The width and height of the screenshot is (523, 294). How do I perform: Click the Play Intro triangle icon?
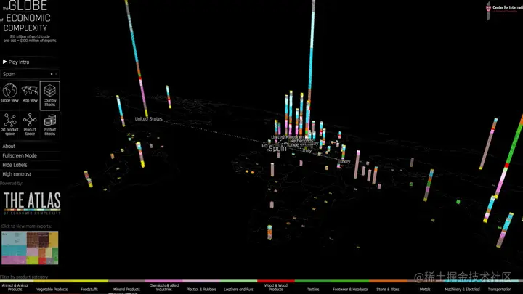4,62
